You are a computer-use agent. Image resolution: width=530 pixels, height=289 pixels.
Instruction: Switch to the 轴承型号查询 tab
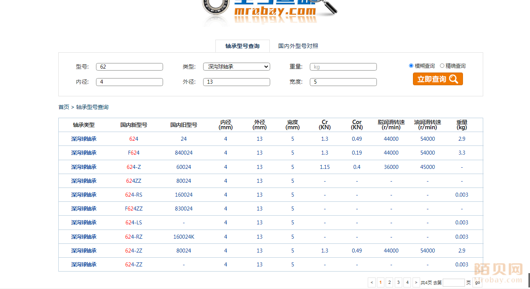tap(242, 46)
